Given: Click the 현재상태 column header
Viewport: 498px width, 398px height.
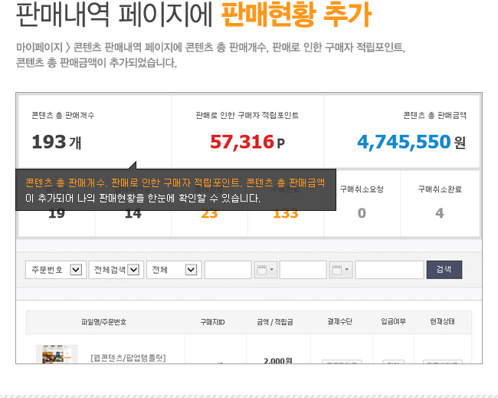Looking at the screenshot, I should [x=442, y=322].
